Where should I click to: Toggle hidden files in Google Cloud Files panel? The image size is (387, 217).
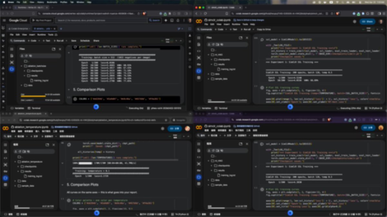pyautogui.click(x=30, y=56)
